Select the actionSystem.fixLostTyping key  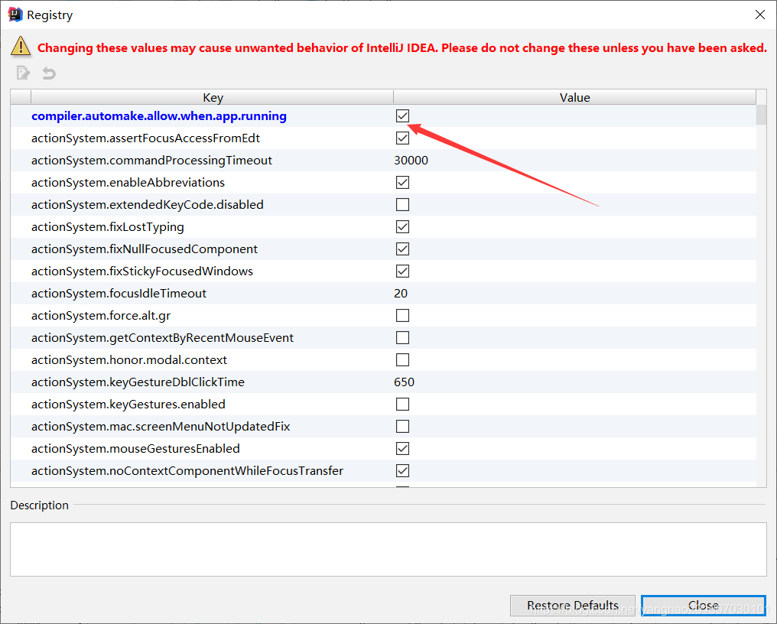click(x=108, y=227)
